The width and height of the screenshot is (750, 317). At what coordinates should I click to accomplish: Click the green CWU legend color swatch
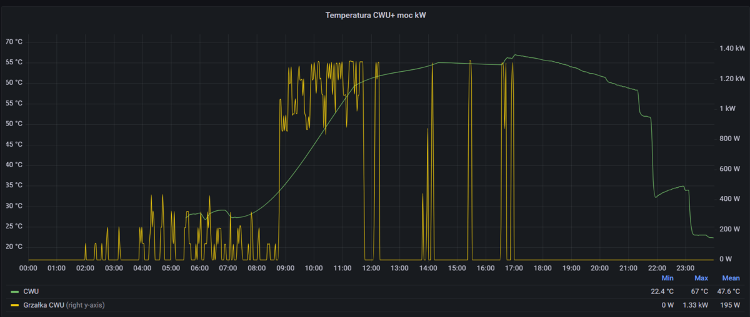14,291
